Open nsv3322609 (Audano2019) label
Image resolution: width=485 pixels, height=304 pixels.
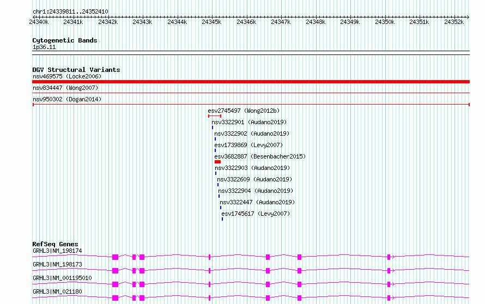coord(254,179)
